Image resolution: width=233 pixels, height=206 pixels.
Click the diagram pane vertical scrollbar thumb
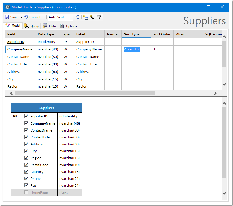click(x=224, y=143)
